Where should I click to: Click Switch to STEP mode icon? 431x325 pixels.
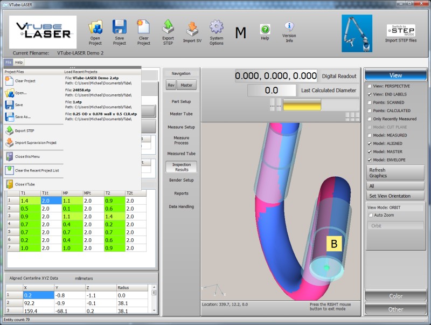pyautogui.click(x=401, y=30)
